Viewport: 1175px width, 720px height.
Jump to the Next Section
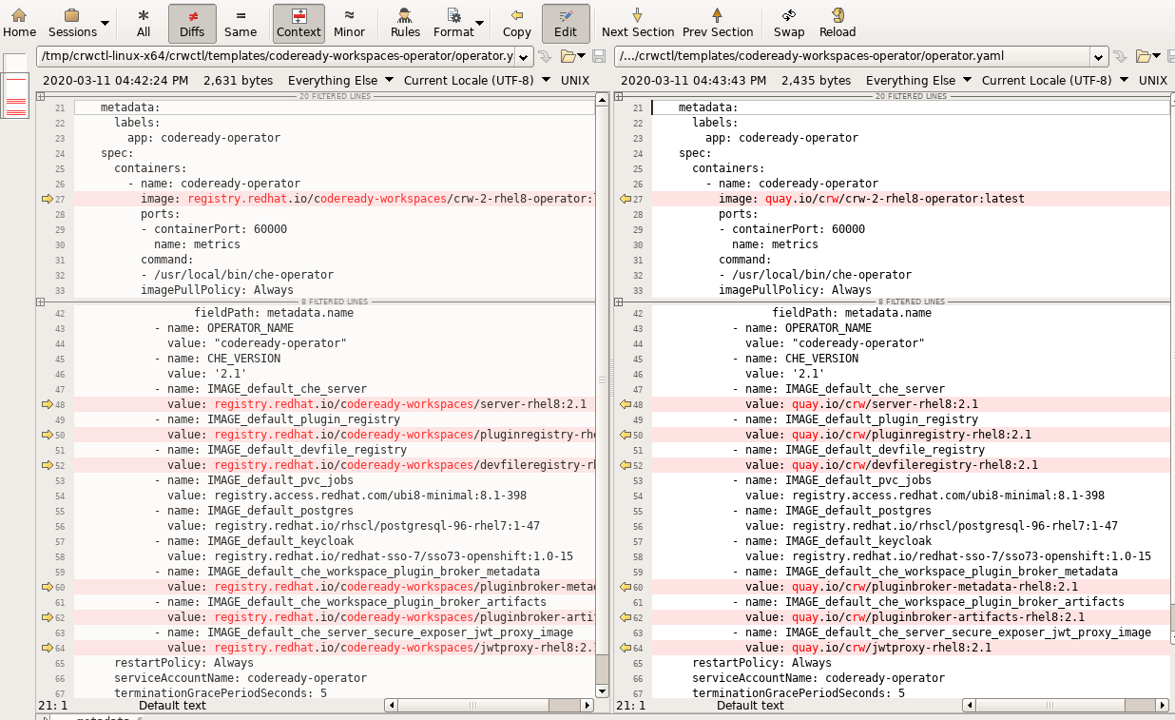(x=638, y=23)
